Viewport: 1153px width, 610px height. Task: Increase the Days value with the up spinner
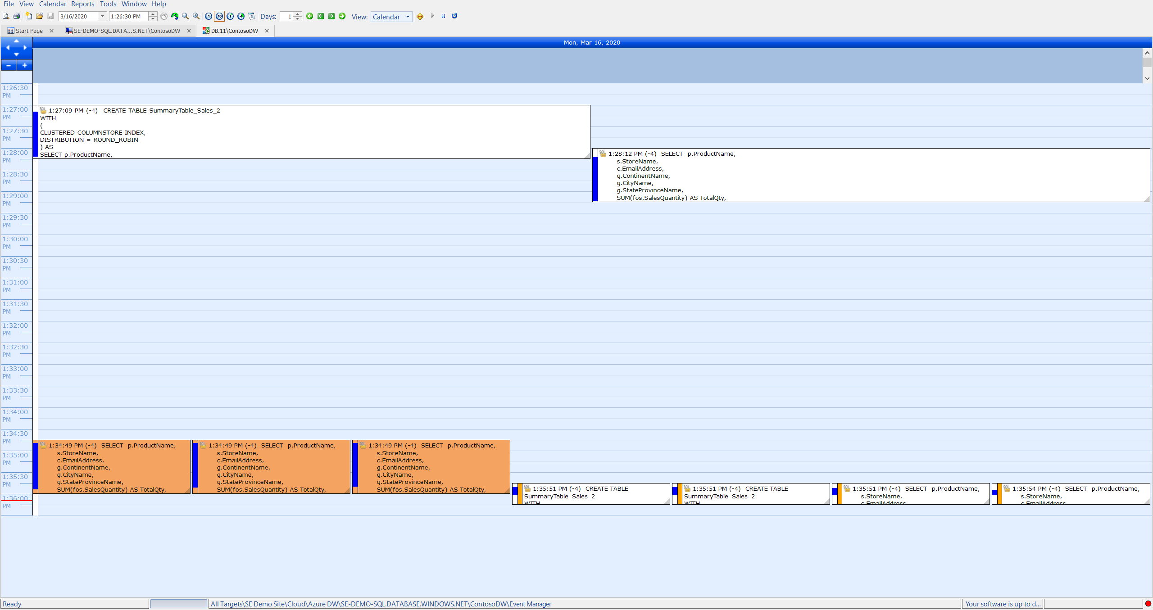click(x=297, y=14)
